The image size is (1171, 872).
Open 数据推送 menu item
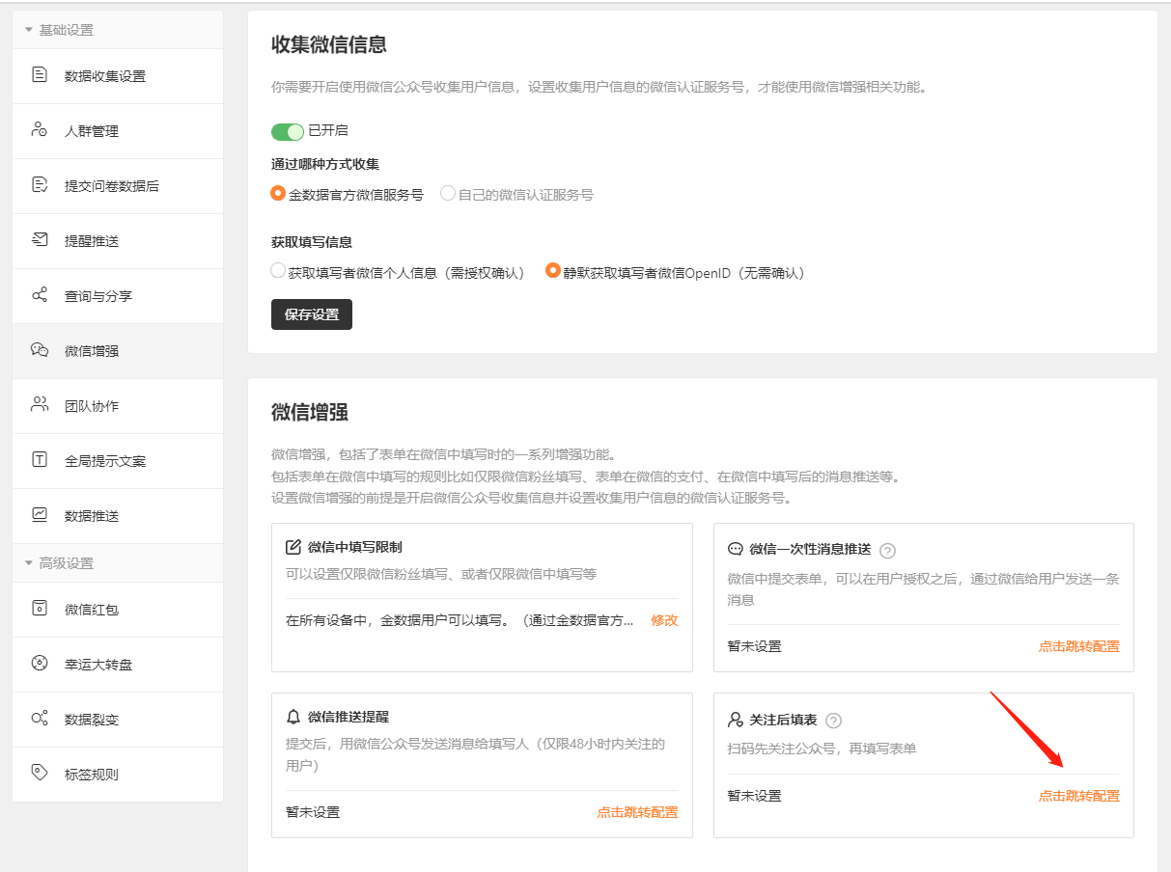tap(118, 516)
